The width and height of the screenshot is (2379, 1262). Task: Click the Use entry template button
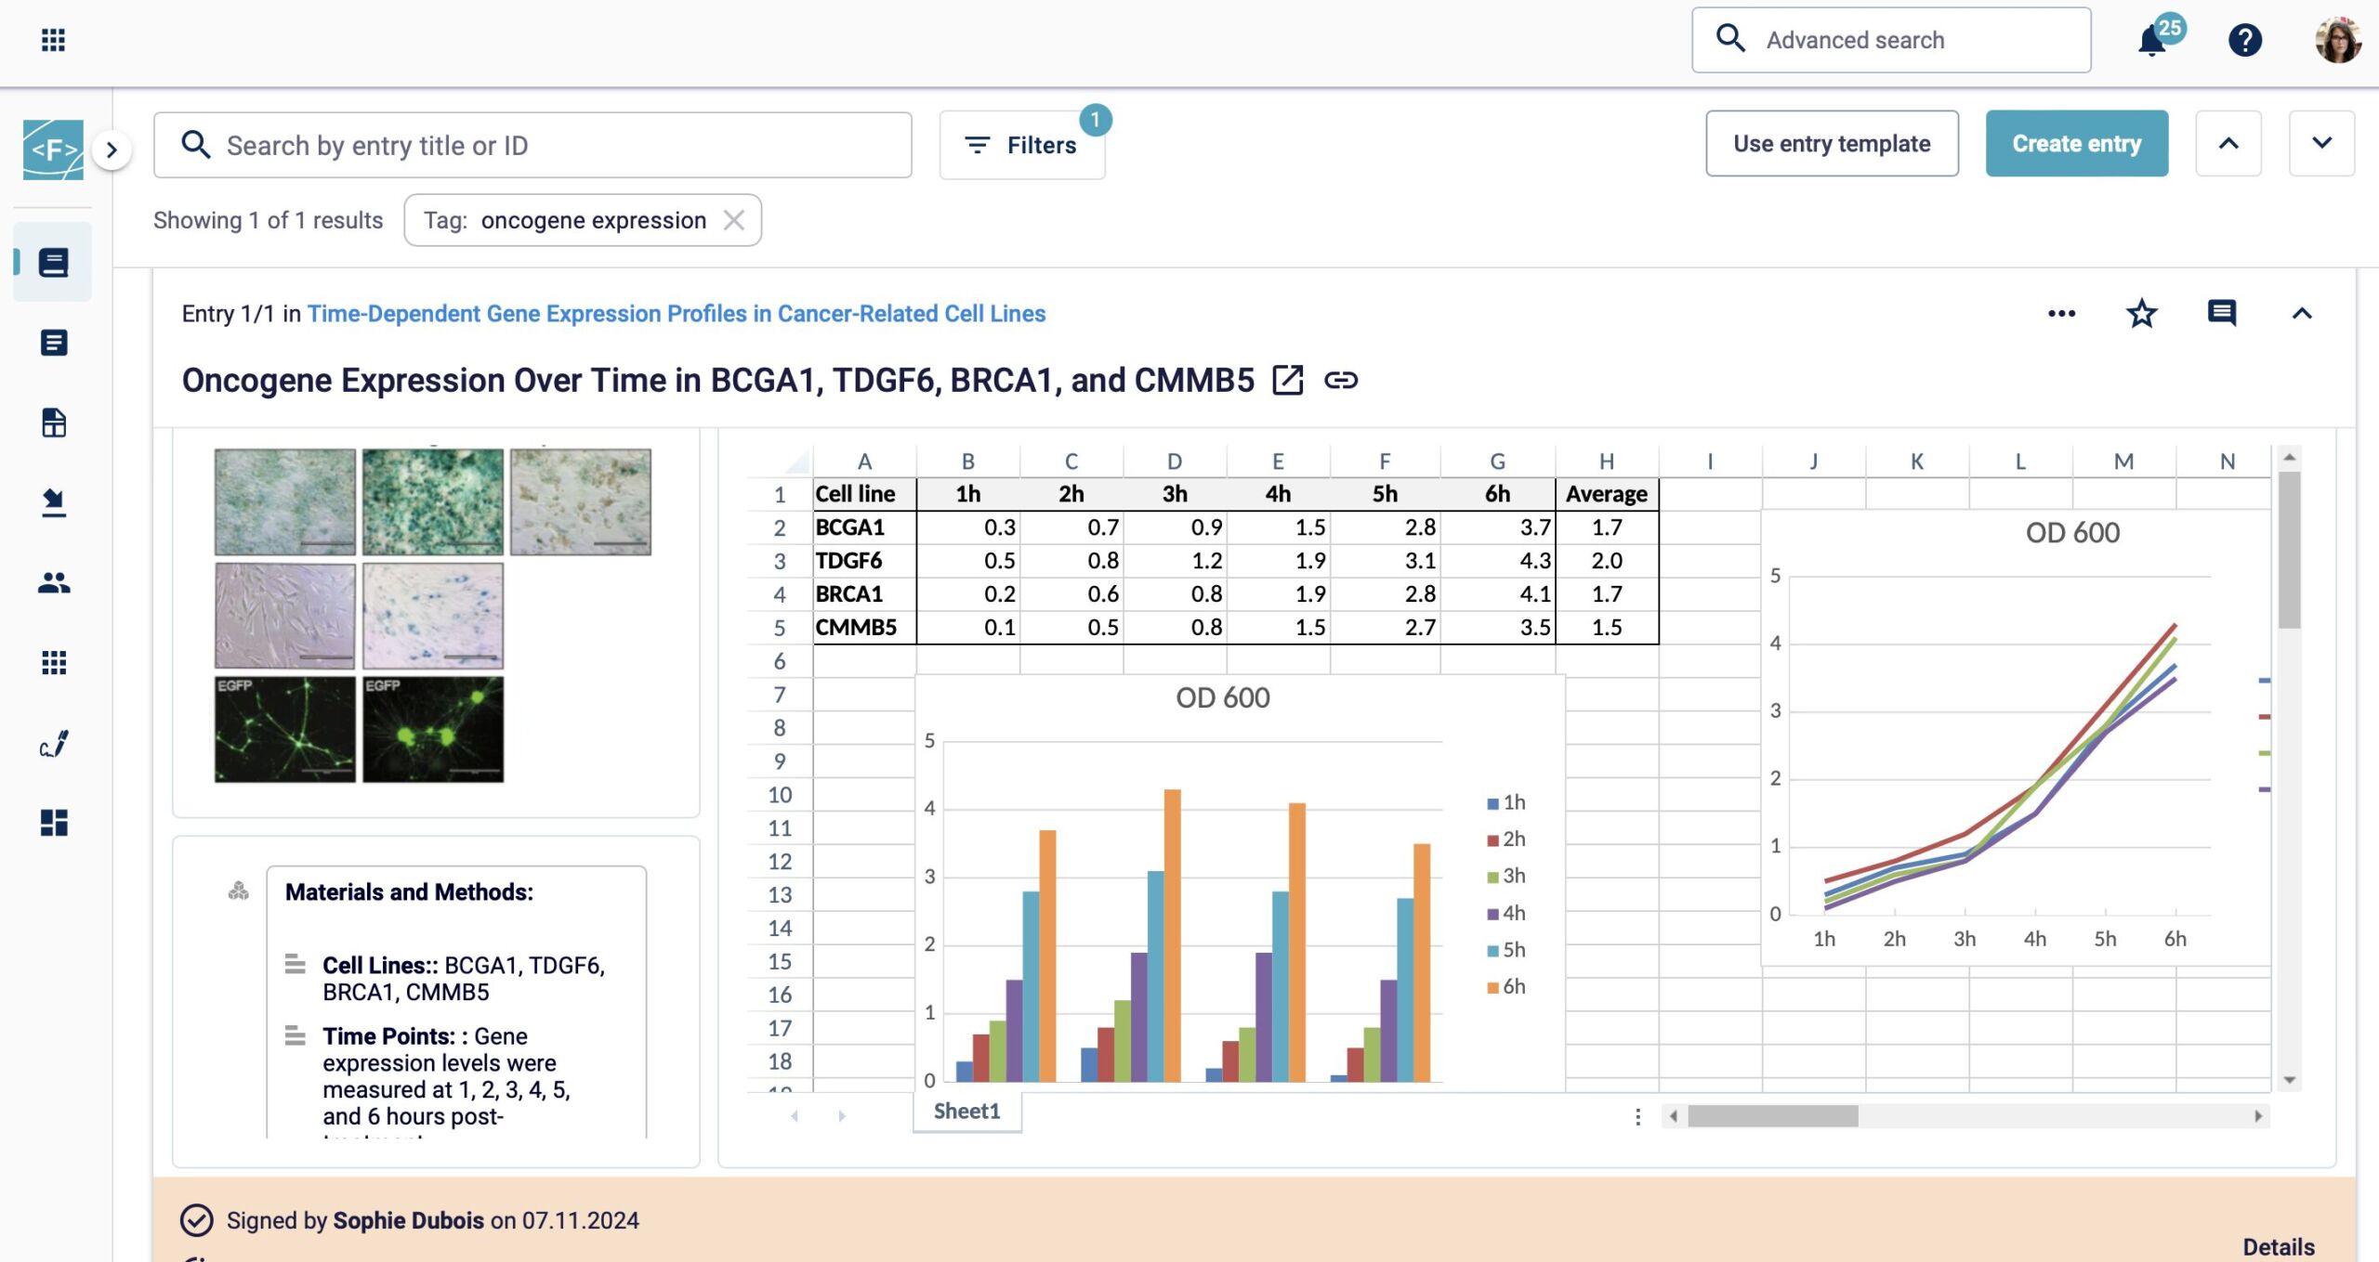pos(1832,143)
